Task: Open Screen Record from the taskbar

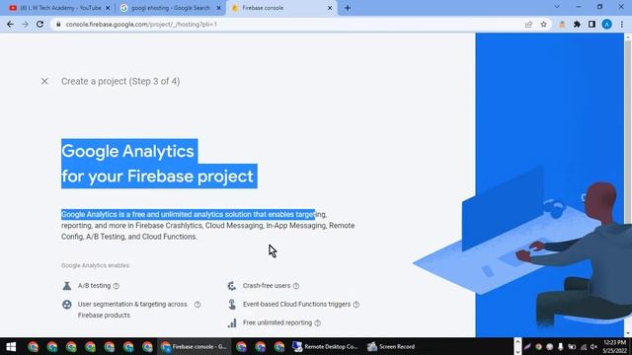Action: click(391, 346)
